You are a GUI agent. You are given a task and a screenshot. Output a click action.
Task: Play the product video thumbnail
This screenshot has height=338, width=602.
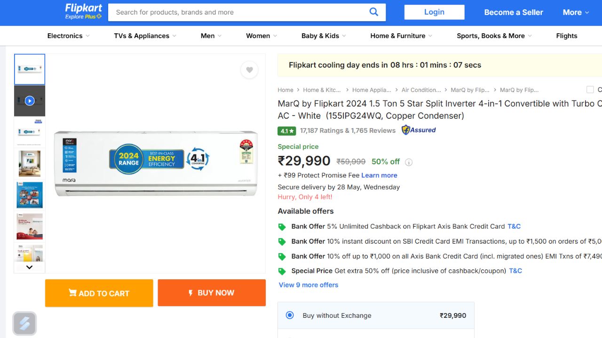[30, 100]
